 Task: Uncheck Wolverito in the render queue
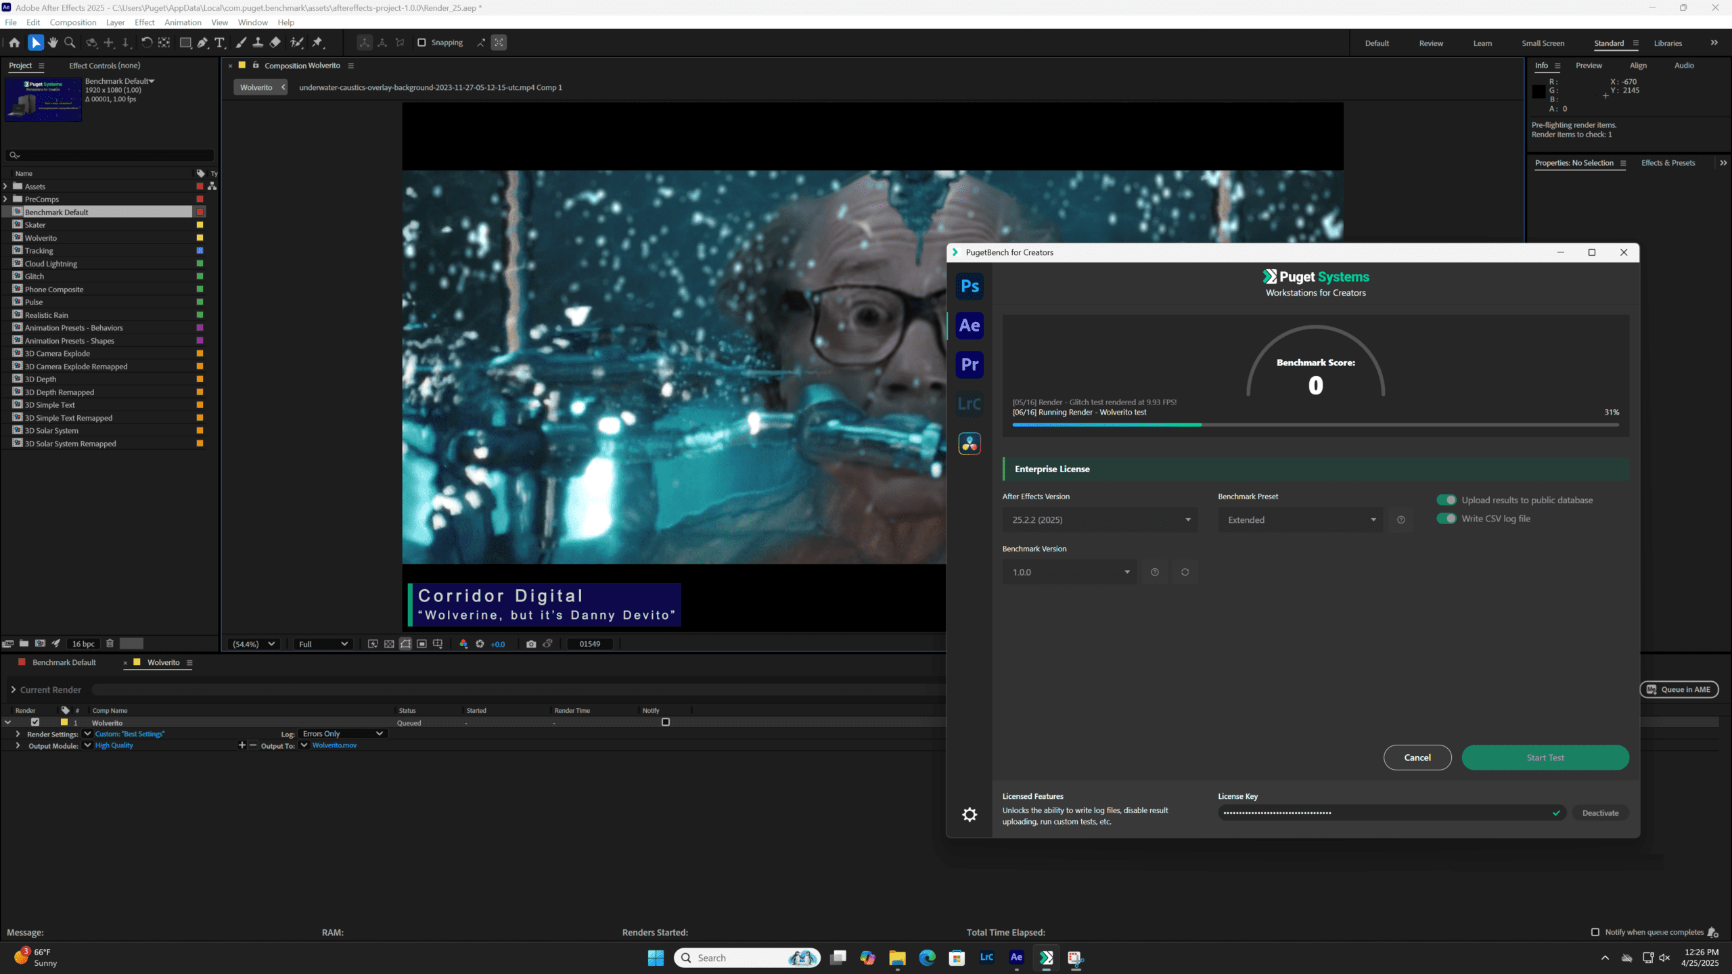tap(35, 722)
